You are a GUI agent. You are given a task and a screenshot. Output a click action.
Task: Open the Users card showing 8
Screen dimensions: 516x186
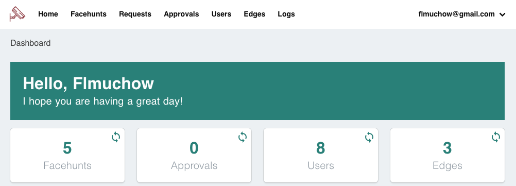(x=321, y=155)
